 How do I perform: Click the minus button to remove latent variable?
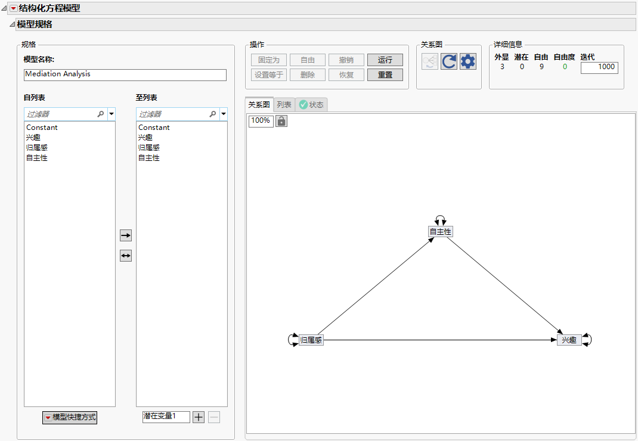[214, 417]
